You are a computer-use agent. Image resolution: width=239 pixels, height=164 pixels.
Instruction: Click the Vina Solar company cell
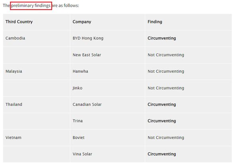pyautogui.click(x=83, y=154)
